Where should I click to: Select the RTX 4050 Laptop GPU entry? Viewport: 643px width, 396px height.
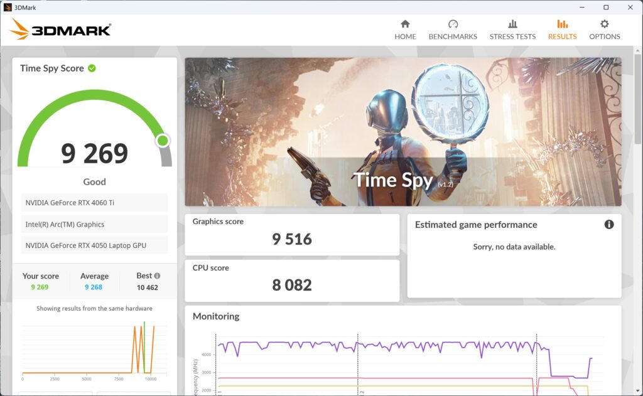[94, 245]
